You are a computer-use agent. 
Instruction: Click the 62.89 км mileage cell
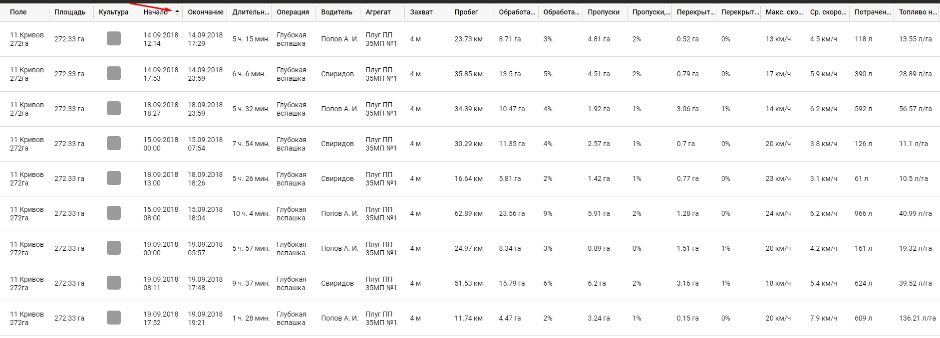[468, 213]
